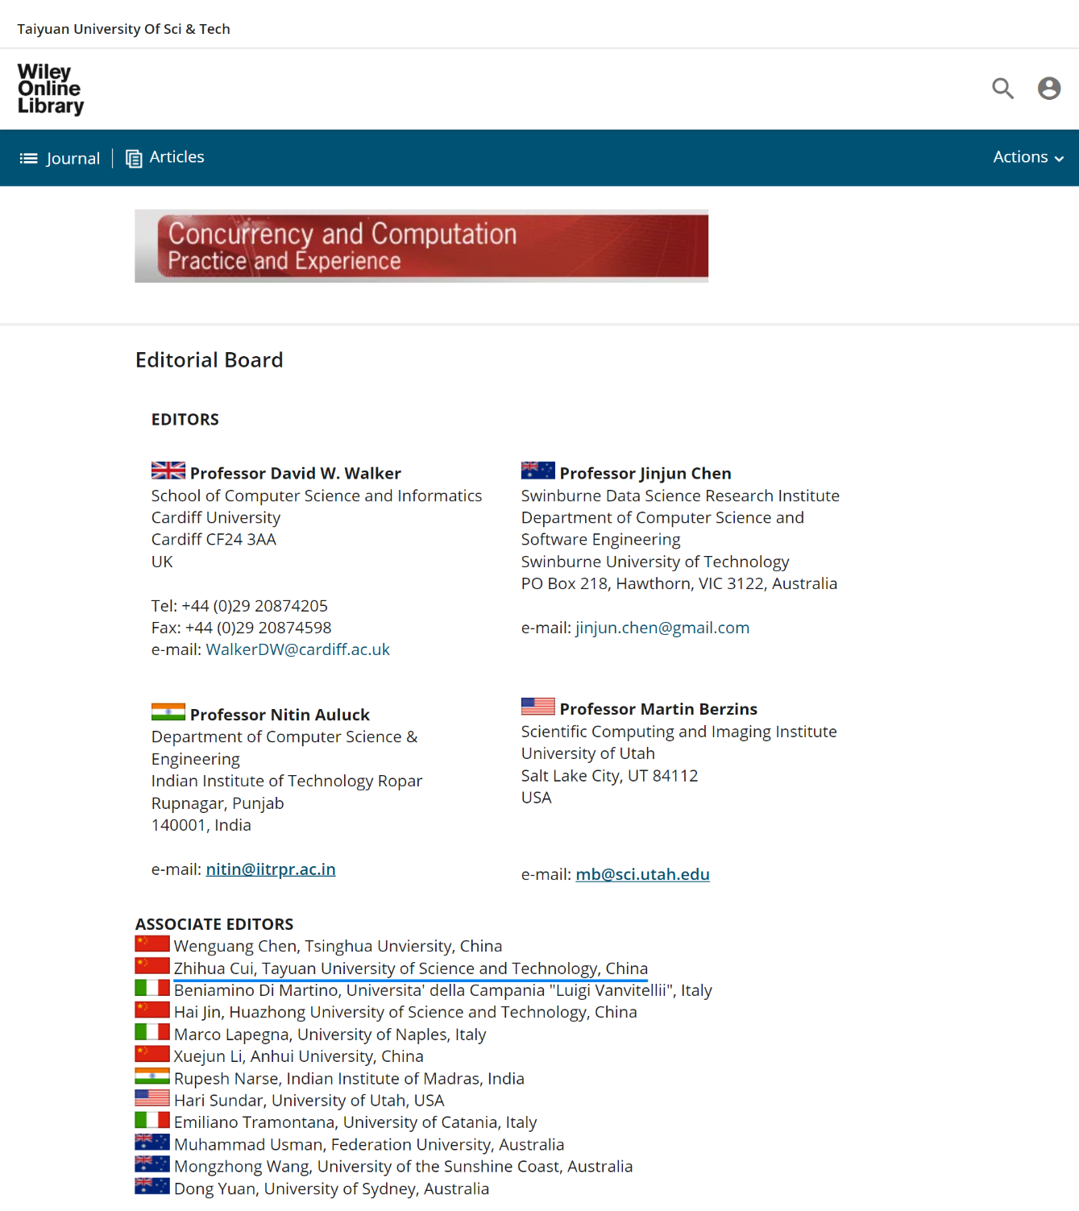
Task: Click nitin@iitrpr.ac.in email link
Action: [271, 869]
